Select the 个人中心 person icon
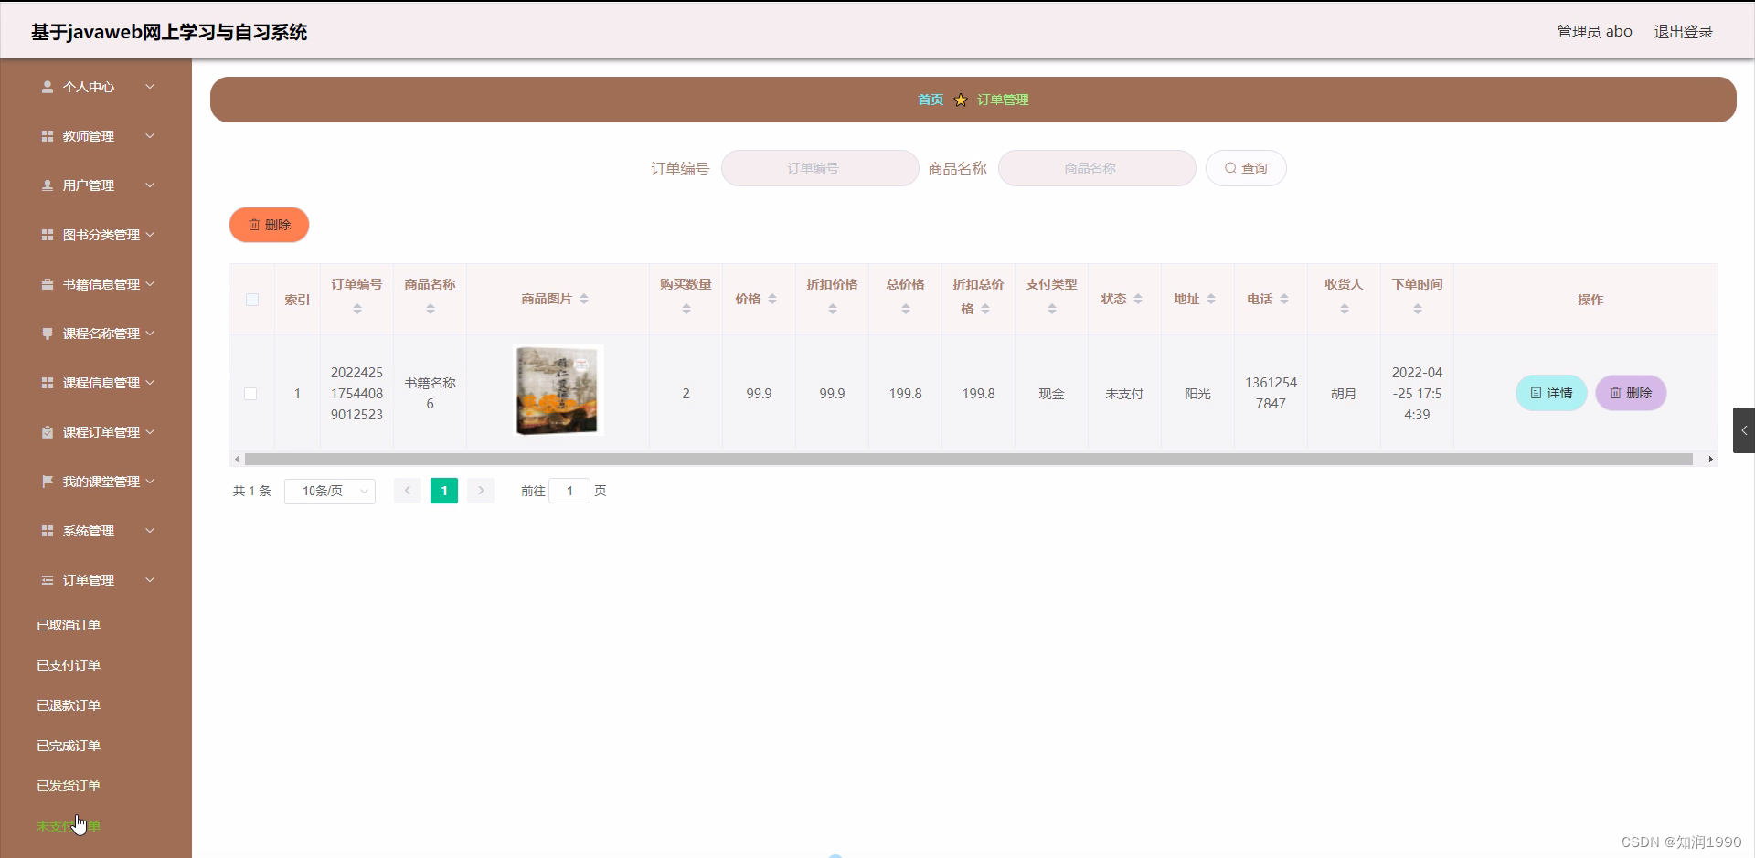This screenshot has width=1755, height=858. click(x=48, y=87)
